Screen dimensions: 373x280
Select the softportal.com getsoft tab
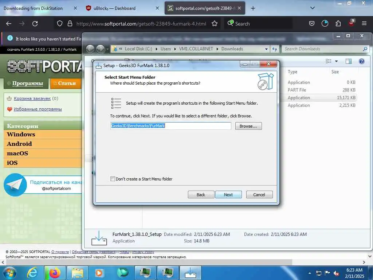click(205, 8)
